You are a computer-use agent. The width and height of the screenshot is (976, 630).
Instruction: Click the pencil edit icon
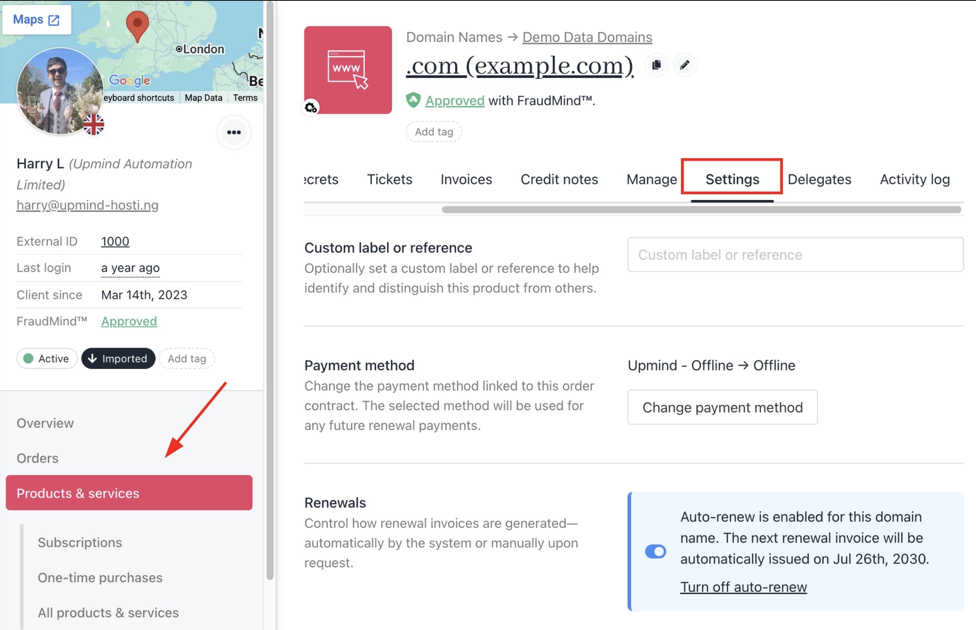pyautogui.click(x=685, y=65)
